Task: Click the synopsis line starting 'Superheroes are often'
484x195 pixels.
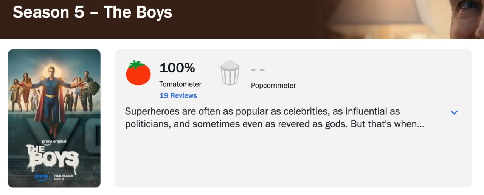Action: point(262,112)
